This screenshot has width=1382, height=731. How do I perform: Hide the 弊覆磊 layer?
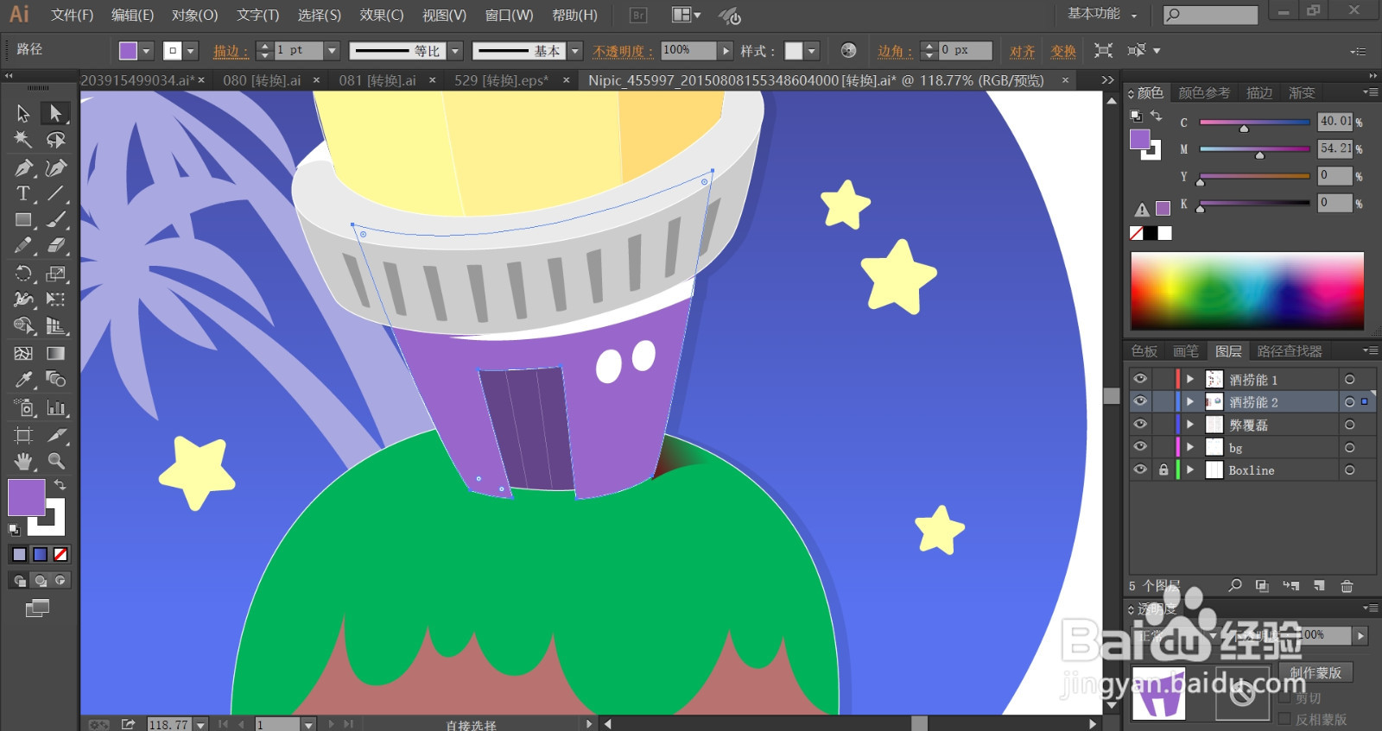[1140, 424]
